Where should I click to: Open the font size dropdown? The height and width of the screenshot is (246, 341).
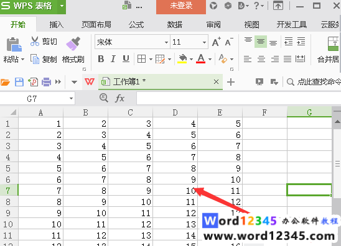tap(204, 42)
